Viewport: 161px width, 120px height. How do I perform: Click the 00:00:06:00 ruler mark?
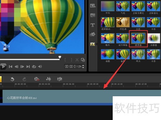[x=69, y=84]
